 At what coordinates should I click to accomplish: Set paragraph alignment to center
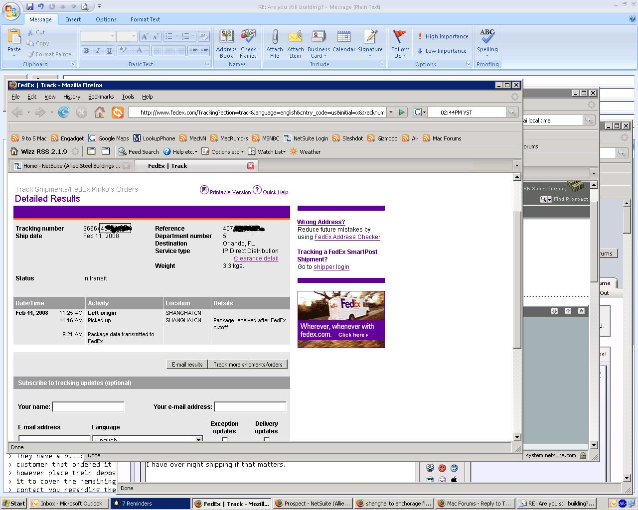coord(169,50)
